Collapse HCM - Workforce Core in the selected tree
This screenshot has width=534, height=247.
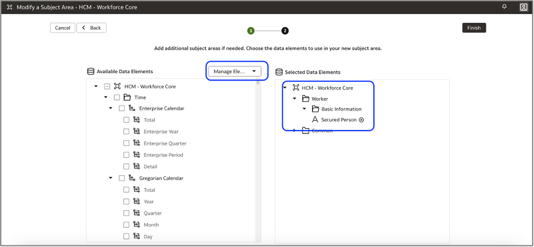pyautogui.click(x=285, y=88)
